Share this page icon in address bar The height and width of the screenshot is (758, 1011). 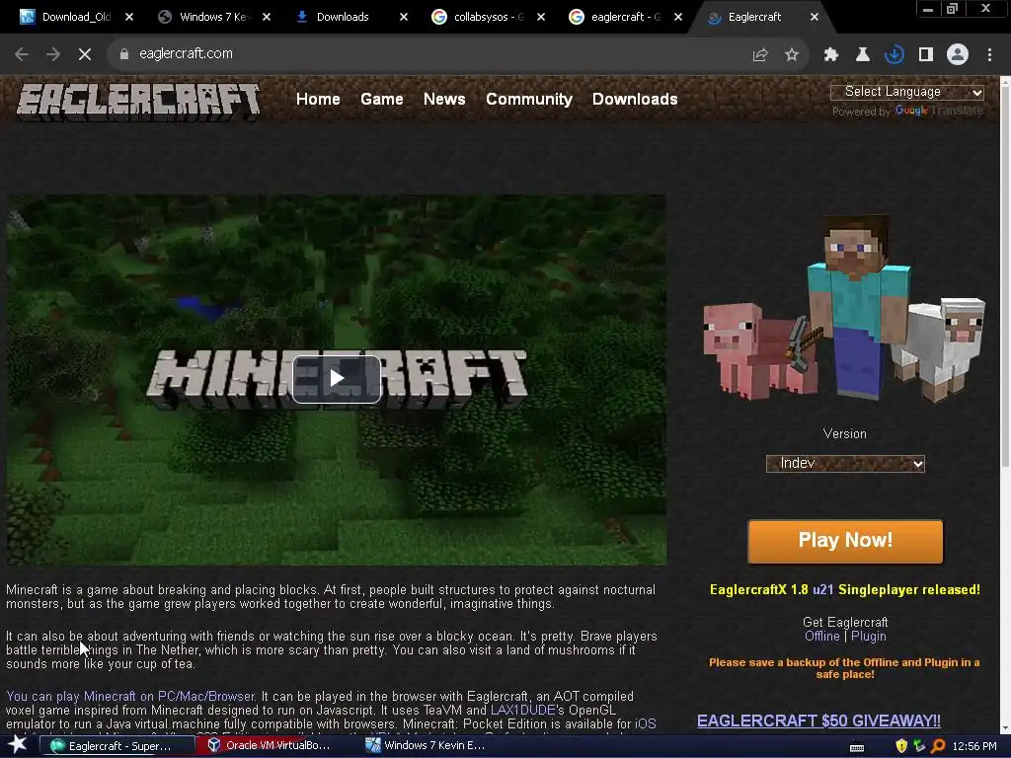point(760,55)
